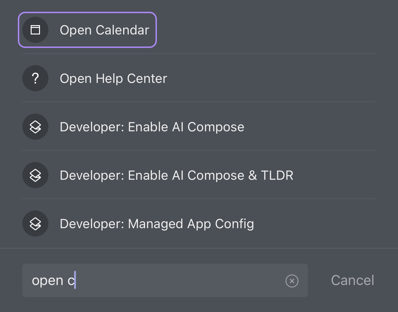Click the calendar icon beside Open Calendar
Screen dimensions: 398x312
[x=35, y=30]
